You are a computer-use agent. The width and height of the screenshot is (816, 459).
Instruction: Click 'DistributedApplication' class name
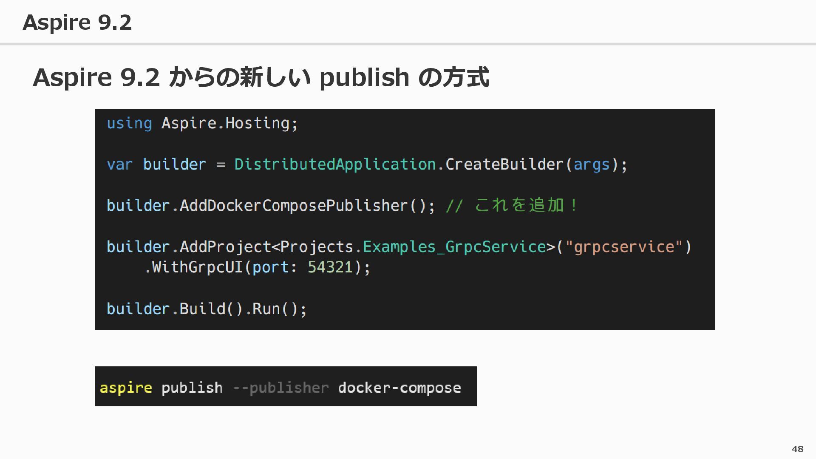[335, 164]
